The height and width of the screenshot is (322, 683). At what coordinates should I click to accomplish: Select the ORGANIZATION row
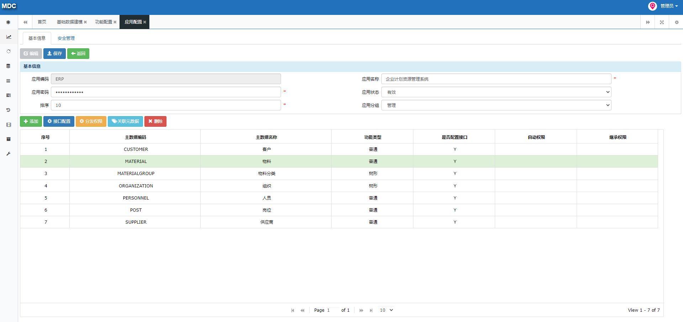(x=339, y=186)
